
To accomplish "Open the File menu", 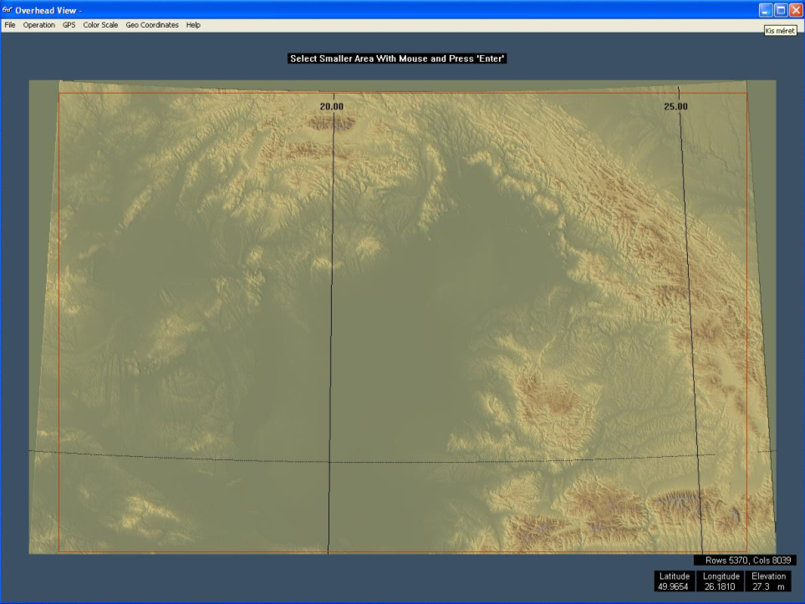I will coord(10,25).
